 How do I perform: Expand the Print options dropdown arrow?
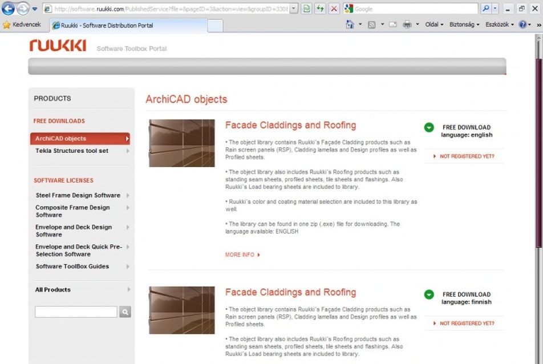(418, 24)
